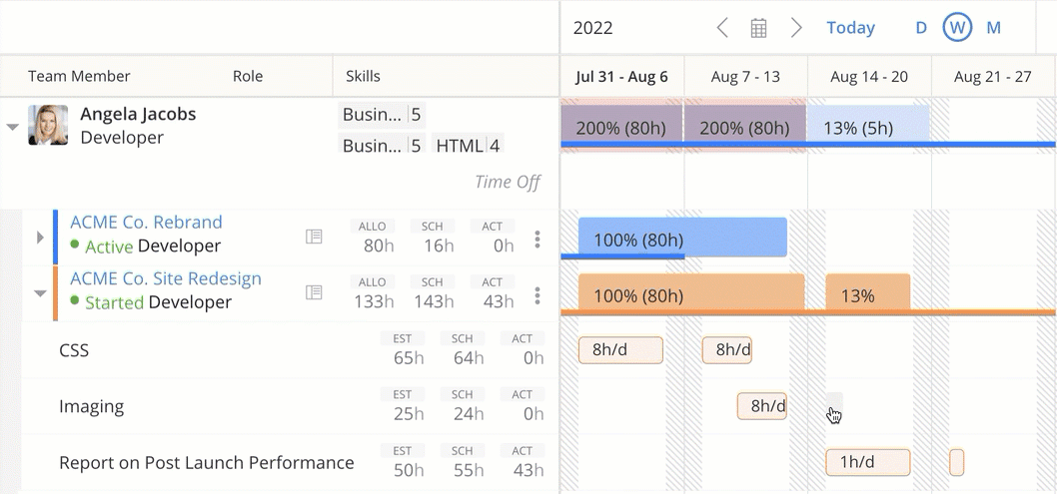The width and height of the screenshot is (1057, 494).
Task: Open notes icon for ACME Co. Site Redesign
Action: pyautogui.click(x=314, y=292)
